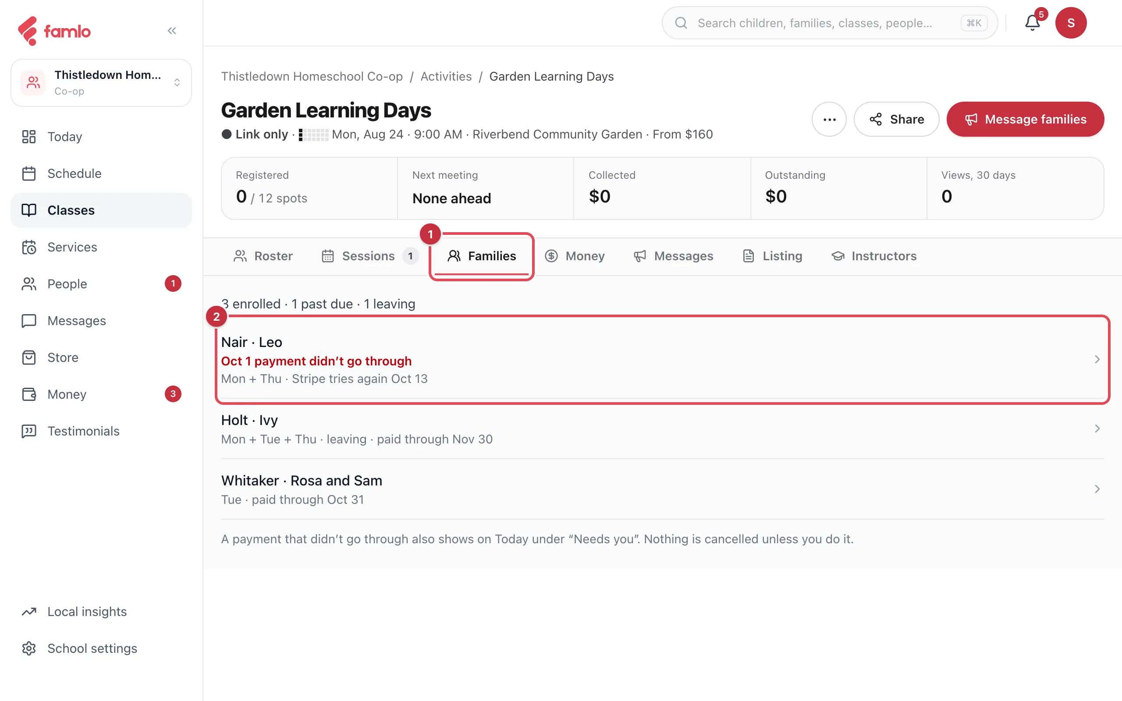Click the Schedule calendar icon
Viewport: 1122px width, 701px height.
point(29,173)
